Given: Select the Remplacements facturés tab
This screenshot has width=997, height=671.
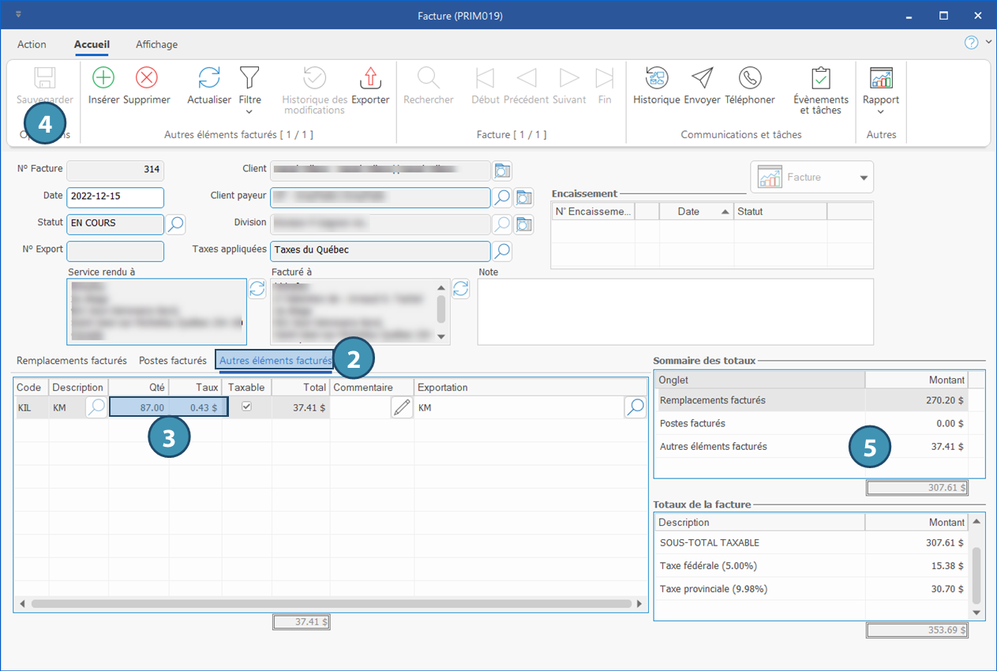Looking at the screenshot, I should pyautogui.click(x=72, y=361).
